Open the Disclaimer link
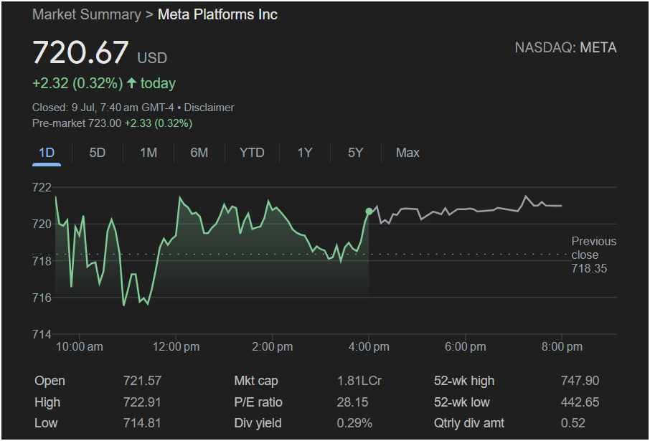This screenshot has height=441, width=650. [x=209, y=108]
